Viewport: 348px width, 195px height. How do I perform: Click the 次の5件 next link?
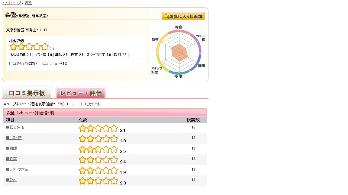pyautogui.click(x=93, y=104)
